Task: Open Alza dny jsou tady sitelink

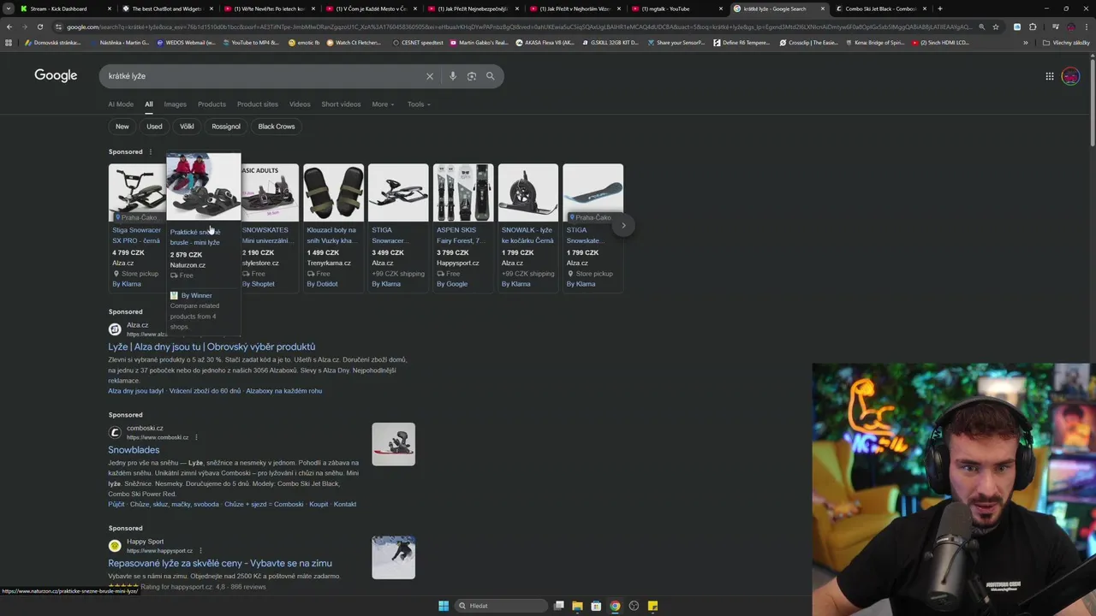Action: tap(135, 391)
